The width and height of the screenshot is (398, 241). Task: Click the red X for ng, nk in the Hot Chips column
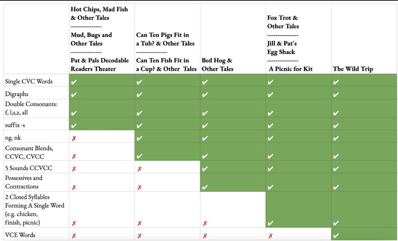pyautogui.click(x=74, y=138)
